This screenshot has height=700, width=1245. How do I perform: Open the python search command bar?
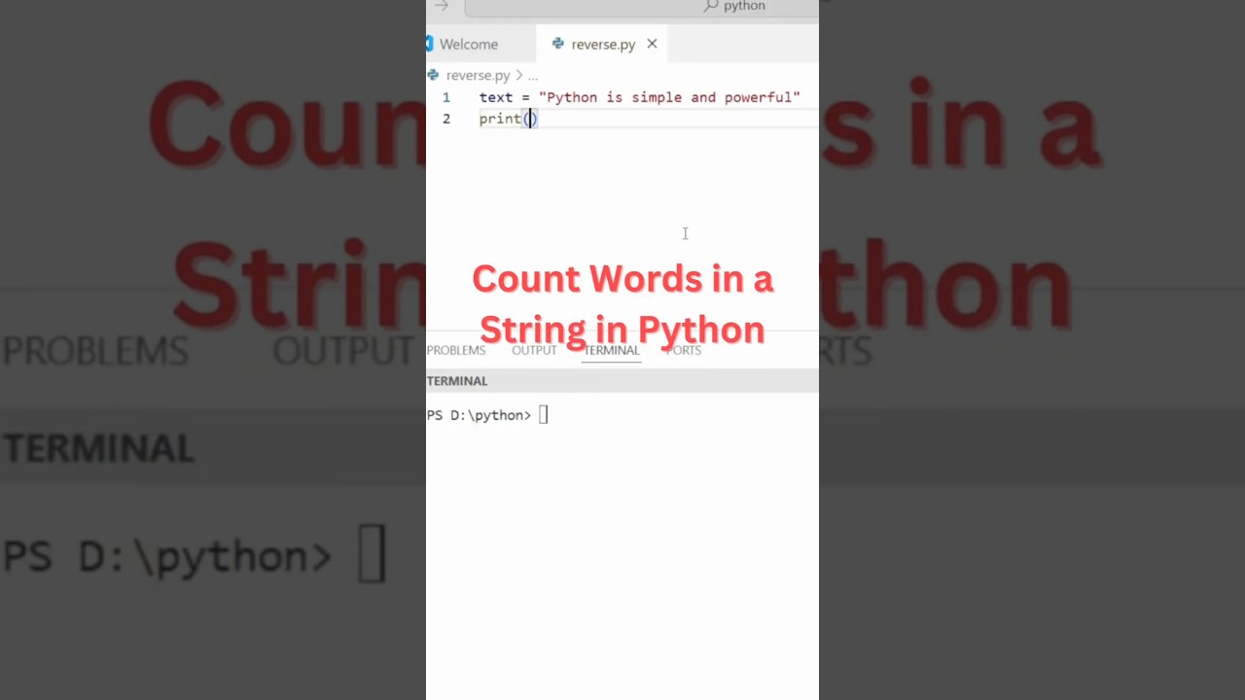coord(642,7)
